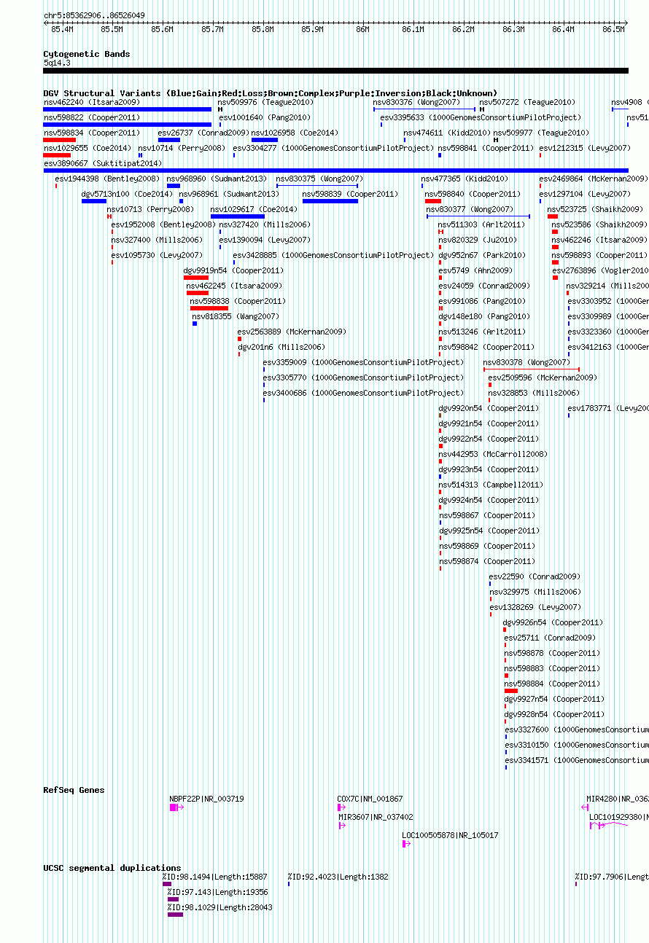Select gene label LOC100505878|NR_105017
This screenshot has height=943, width=649.
451,835
